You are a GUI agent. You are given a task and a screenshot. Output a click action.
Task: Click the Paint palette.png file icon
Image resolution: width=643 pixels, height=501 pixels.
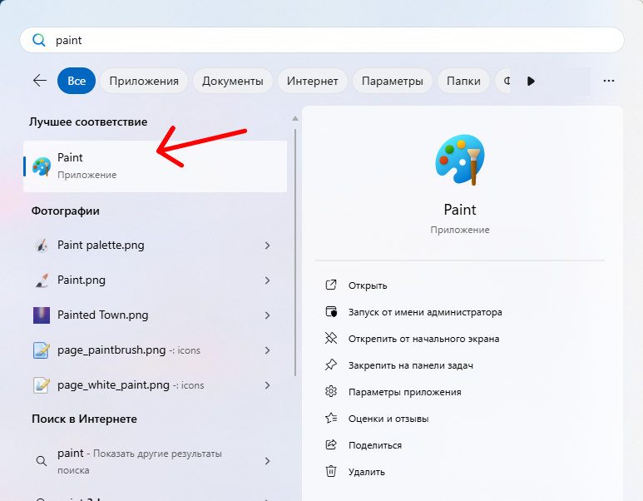(42, 246)
